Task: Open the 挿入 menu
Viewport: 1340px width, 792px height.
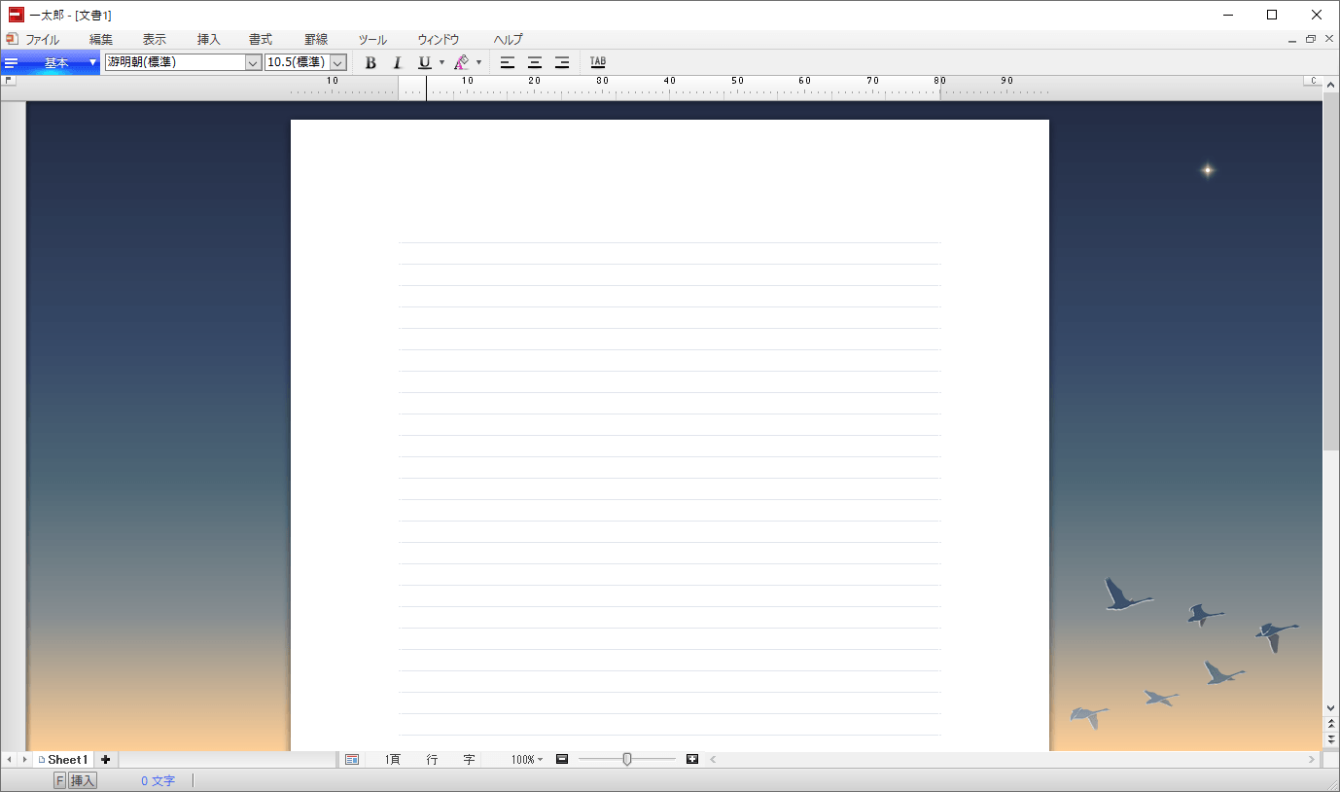Action: (209, 40)
